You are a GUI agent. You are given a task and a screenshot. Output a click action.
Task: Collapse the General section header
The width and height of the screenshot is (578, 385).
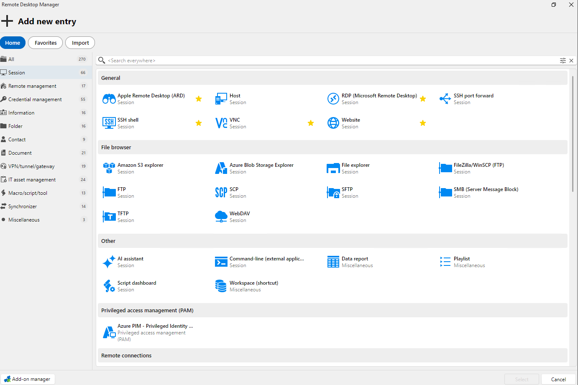coord(332,78)
